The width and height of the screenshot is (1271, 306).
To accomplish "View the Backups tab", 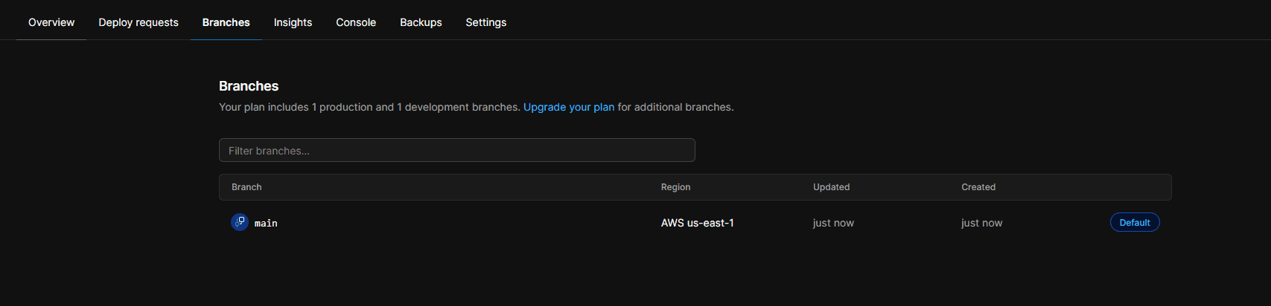I will pyautogui.click(x=421, y=22).
